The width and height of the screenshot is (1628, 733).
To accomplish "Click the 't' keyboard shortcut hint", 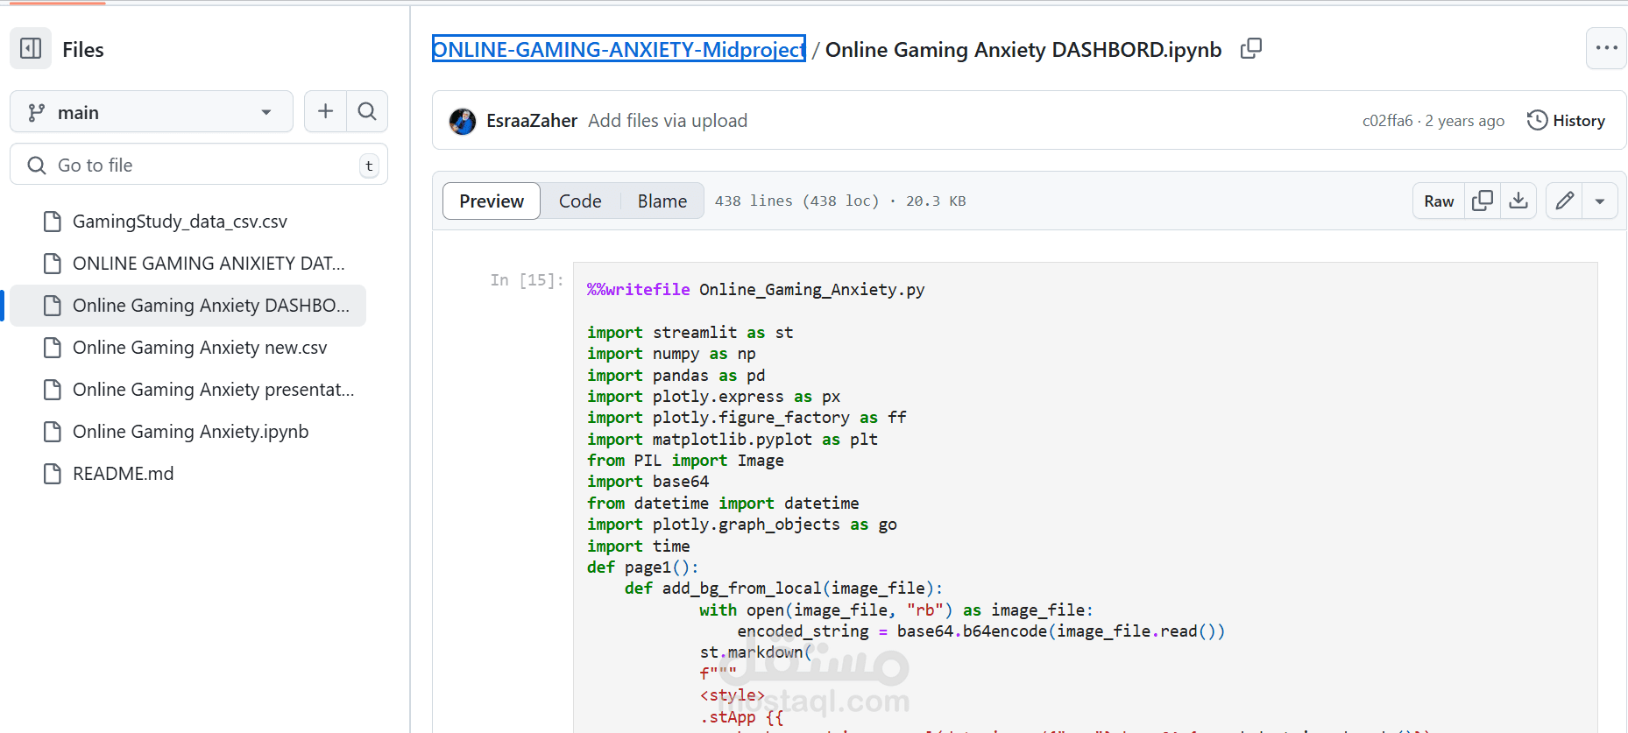I will [369, 166].
